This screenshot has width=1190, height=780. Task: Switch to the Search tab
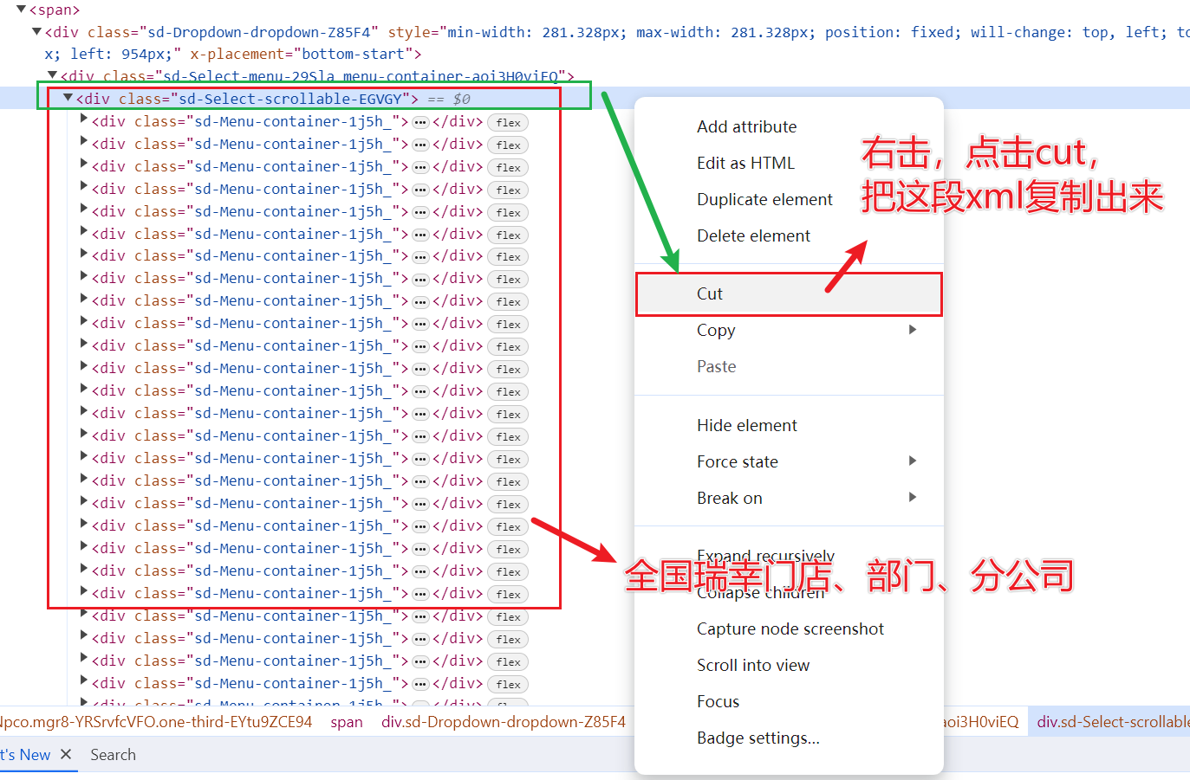[113, 754]
